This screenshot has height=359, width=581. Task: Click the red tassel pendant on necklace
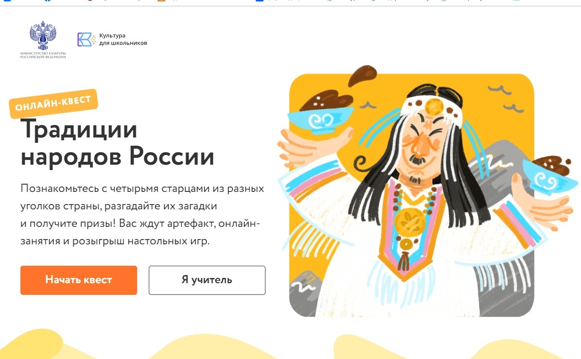[403, 261]
